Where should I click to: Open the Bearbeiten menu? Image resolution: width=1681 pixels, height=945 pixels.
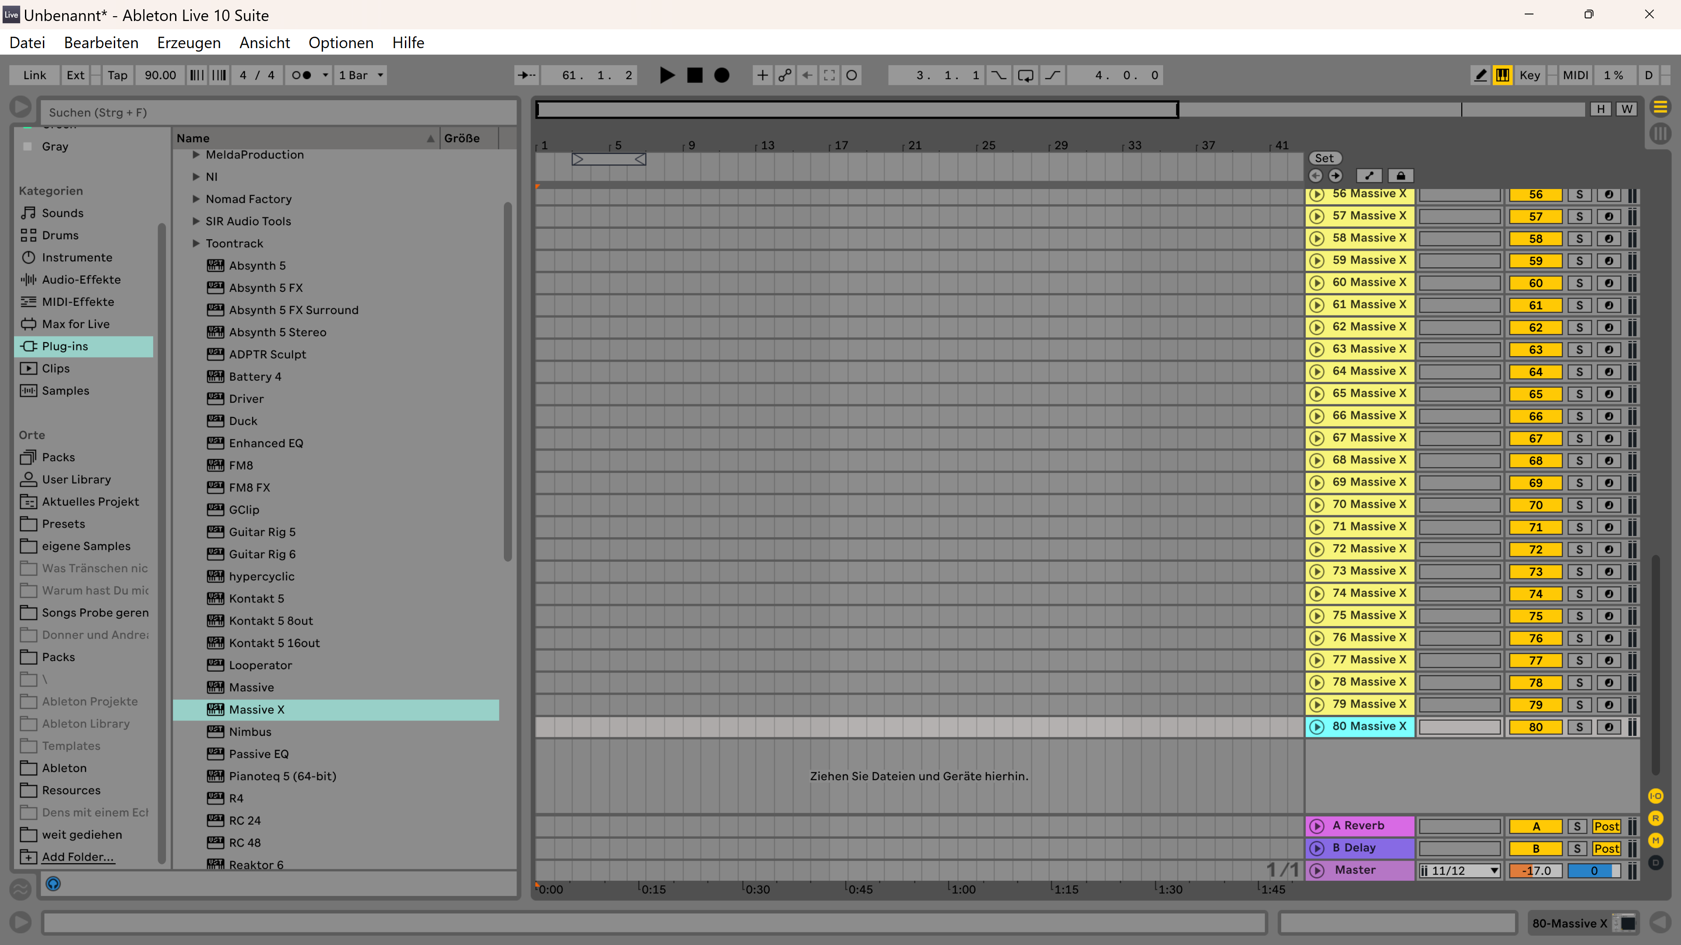click(x=101, y=42)
